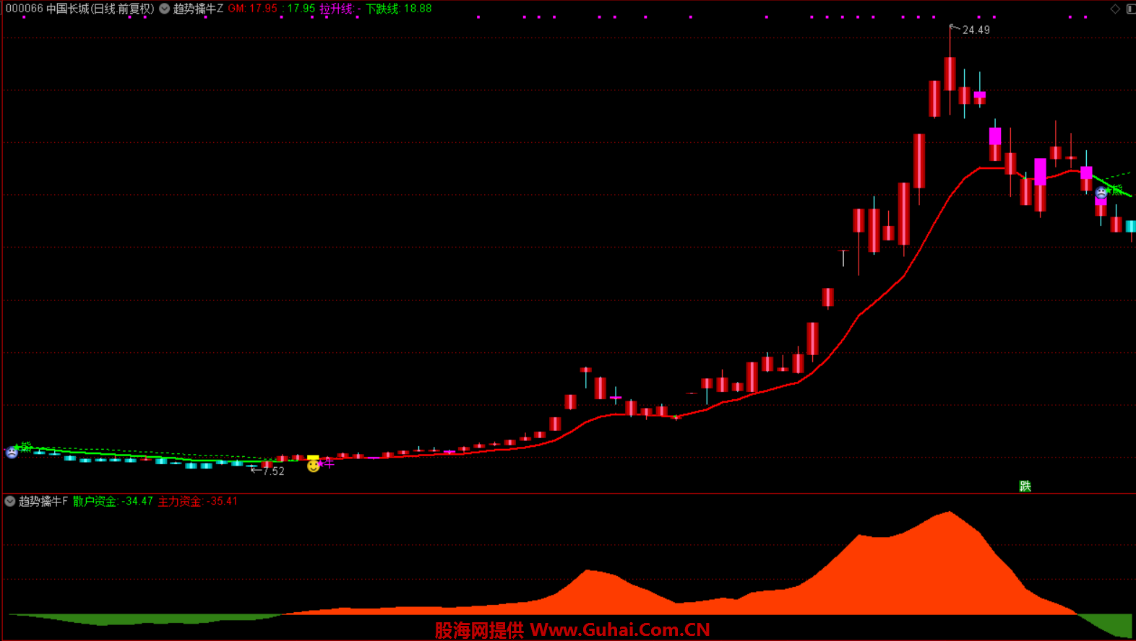Viewport: 1136px width, 641px height.
Task: Click the 下跌线: 18.88 label
Action: pyautogui.click(x=399, y=9)
